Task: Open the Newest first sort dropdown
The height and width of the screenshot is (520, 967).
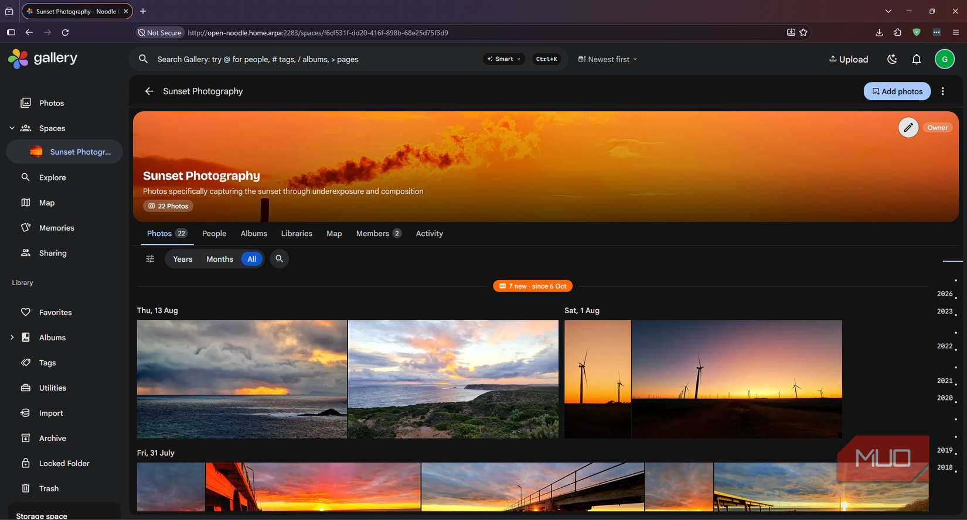Action: pyautogui.click(x=608, y=59)
